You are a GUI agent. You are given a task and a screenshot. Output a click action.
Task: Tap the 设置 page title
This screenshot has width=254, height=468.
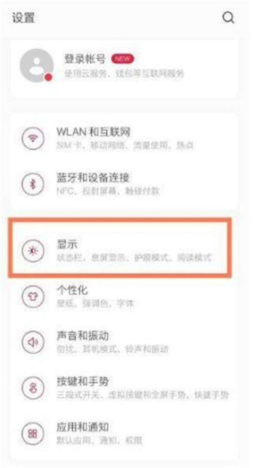click(24, 18)
